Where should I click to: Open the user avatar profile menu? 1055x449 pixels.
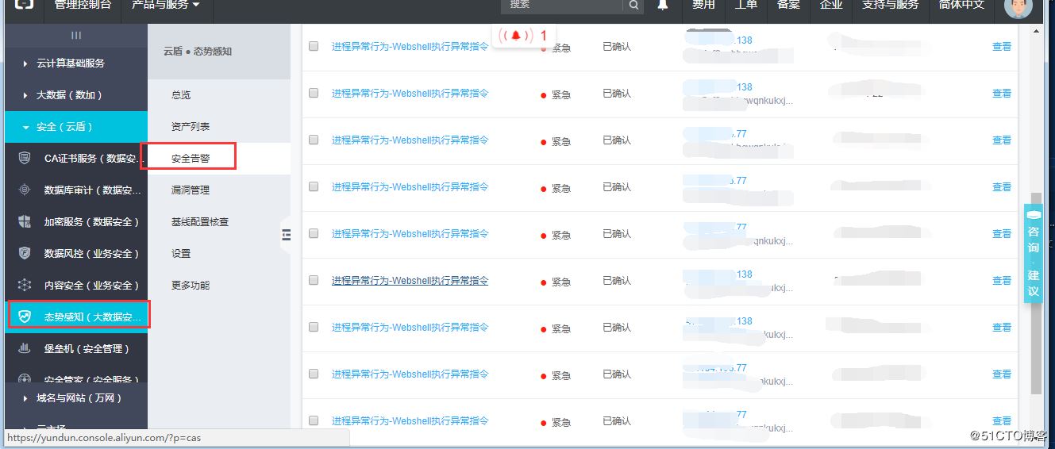click(1018, 7)
